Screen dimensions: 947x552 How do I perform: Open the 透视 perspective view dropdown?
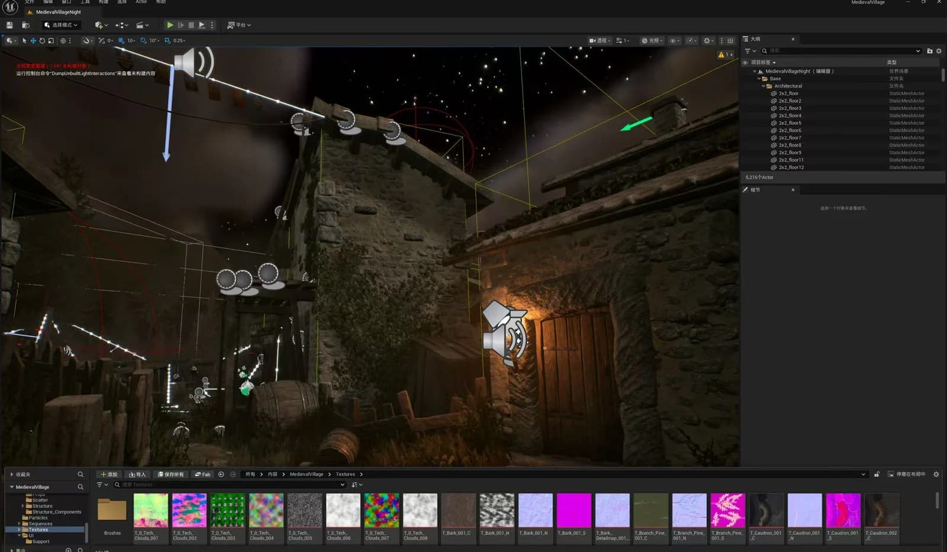pyautogui.click(x=600, y=41)
